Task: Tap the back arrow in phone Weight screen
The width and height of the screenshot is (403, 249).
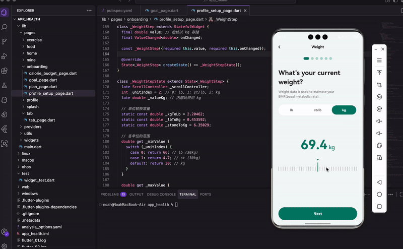Action: (x=280, y=47)
